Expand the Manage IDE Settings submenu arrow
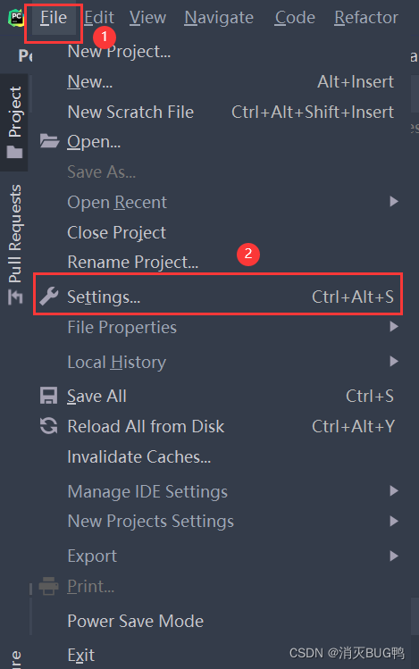This screenshot has height=669, width=419. click(394, 490)
